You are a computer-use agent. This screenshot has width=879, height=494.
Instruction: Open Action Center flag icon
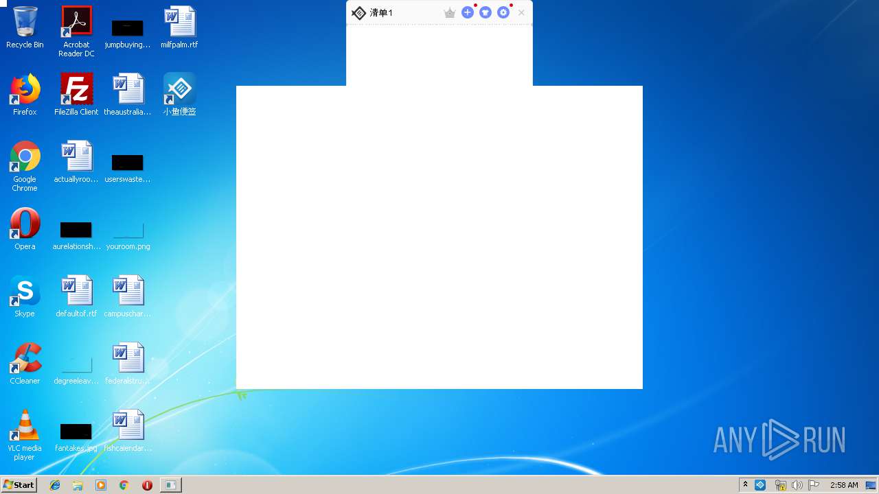pos(814,485)
